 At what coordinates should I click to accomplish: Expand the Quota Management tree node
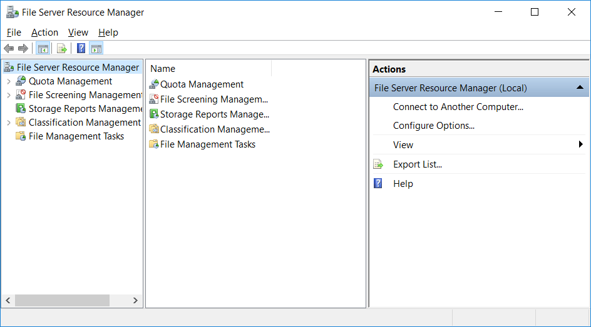[x=8, y=81]
